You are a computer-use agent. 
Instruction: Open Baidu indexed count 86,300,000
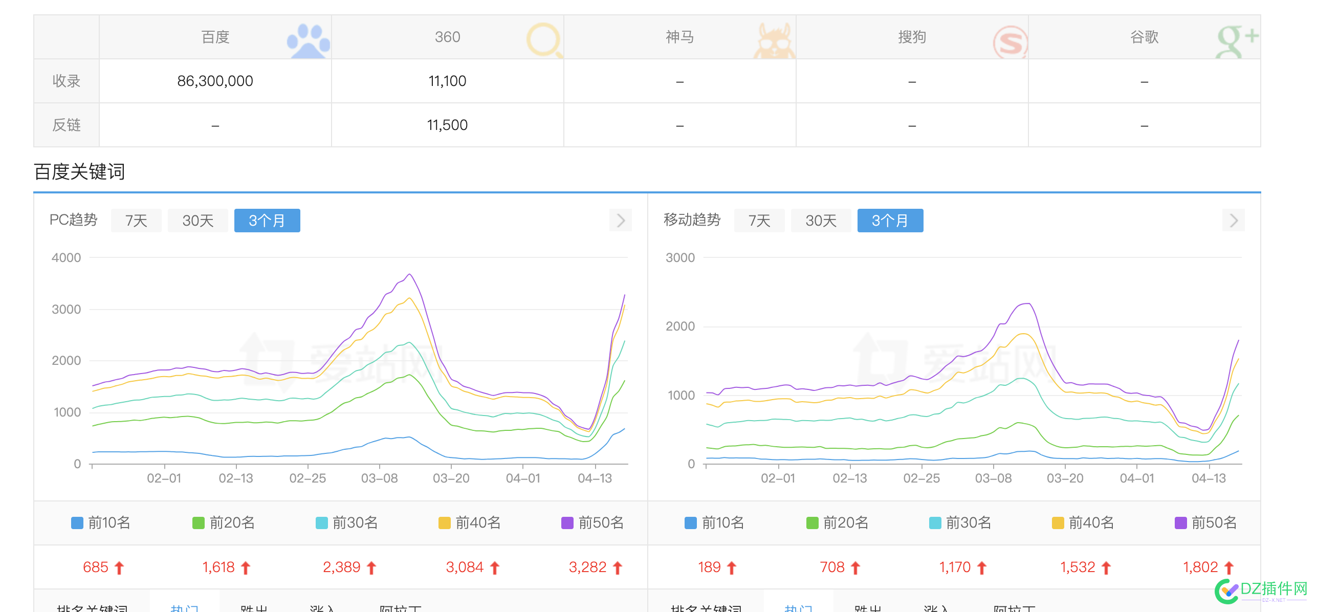coord(215,81)
